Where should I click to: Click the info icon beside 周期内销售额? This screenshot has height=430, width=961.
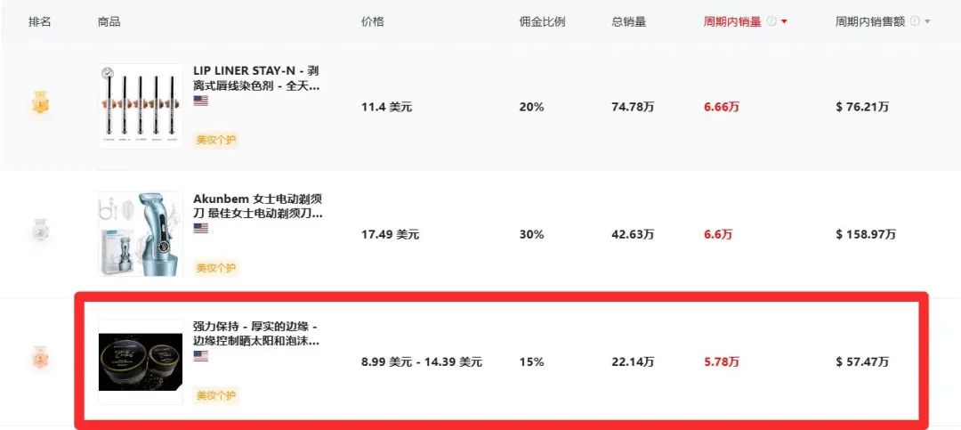point(916,21)
